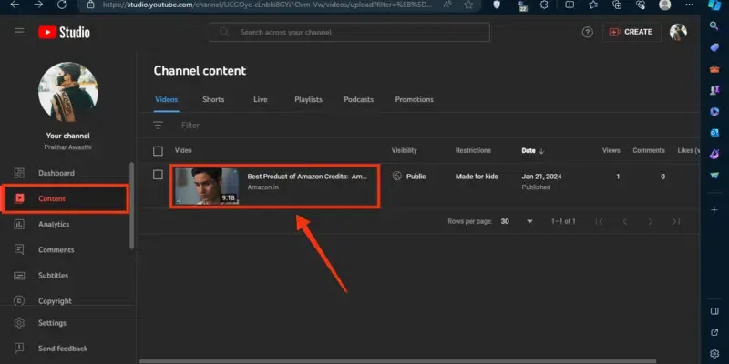The height and width of the screenshot is (364, 729).
Task: Switch to the Live tab
Action: [x=261, y=99]
